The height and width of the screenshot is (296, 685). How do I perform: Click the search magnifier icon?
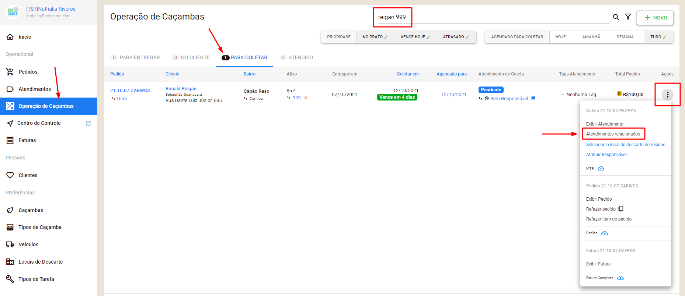(x=616, y=17)
